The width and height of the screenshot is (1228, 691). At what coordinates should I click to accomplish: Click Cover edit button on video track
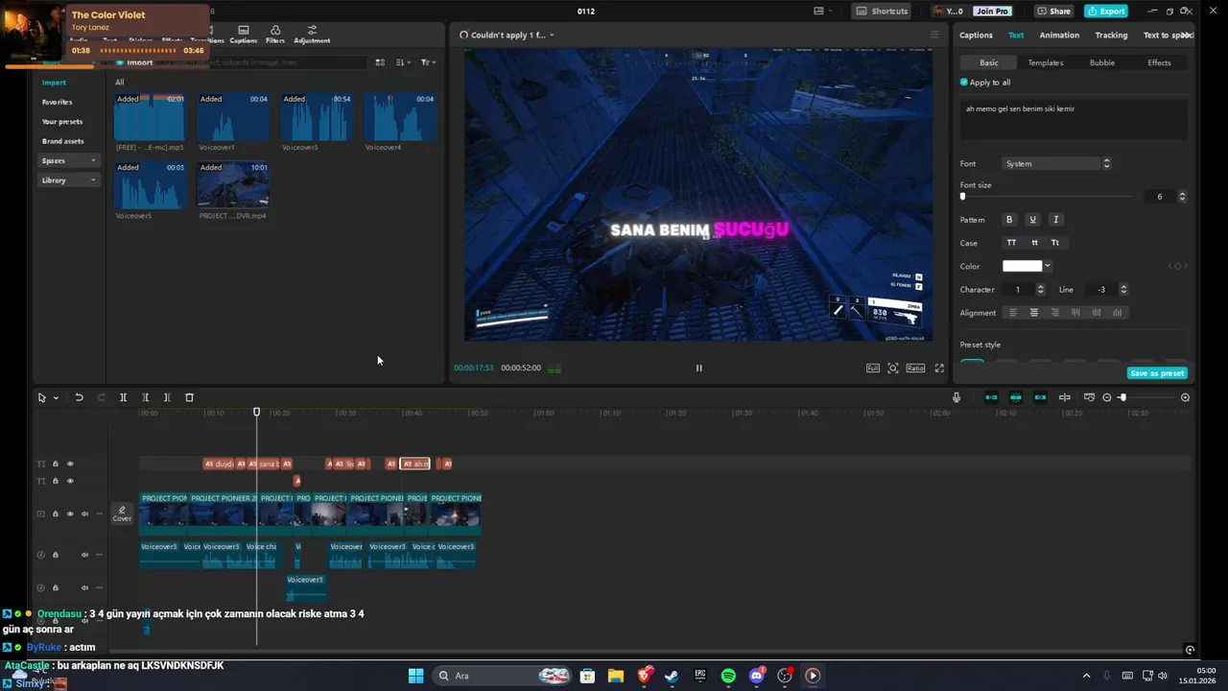122,513
